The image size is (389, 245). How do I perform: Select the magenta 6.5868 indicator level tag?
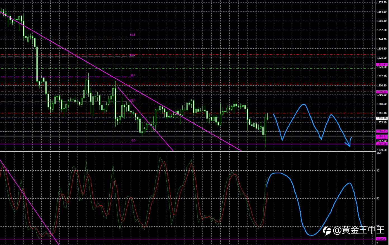point(381,239)
